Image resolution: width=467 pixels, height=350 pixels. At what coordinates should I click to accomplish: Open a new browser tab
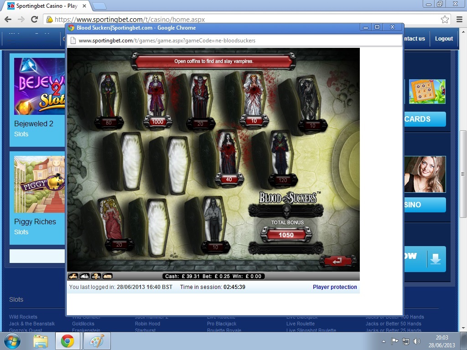tap(99, 6)
